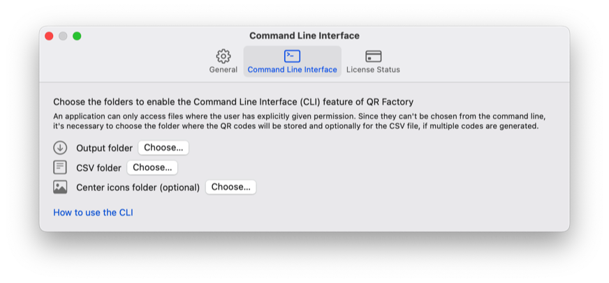Click the CSV folder document icon
This screenshot has height=283, width=609.
pyautogui.click(x=60, y=167)
